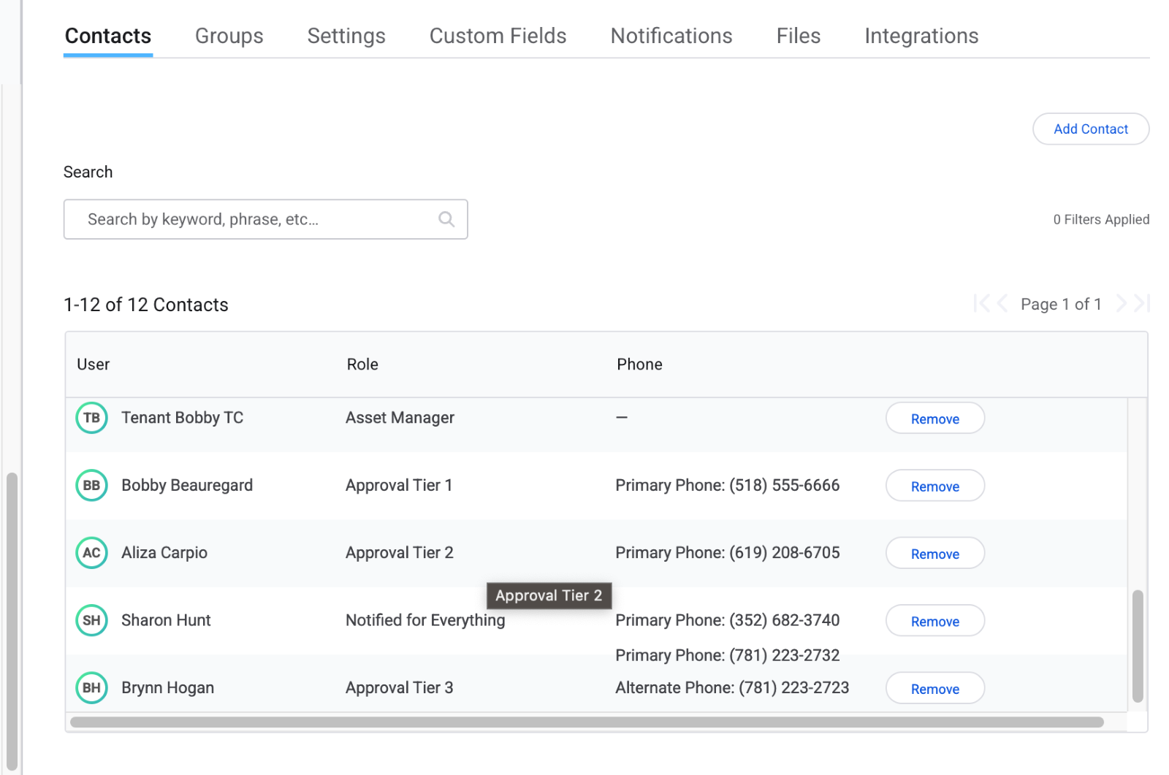
Task: Click the search magnifier icon
Action: click(446, 219)
